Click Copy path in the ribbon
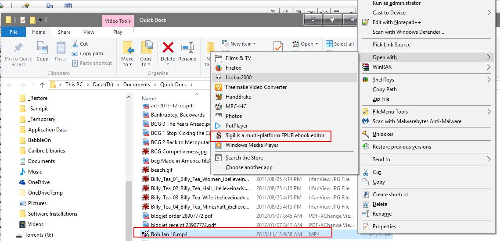The width and height of the screenshot is (500, 241). [88, 53]
